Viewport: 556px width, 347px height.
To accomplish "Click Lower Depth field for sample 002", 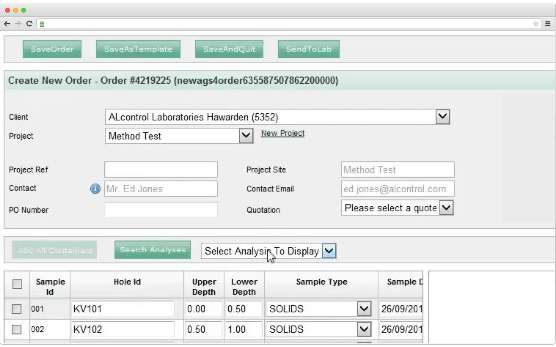I will (x=244, y=329).
